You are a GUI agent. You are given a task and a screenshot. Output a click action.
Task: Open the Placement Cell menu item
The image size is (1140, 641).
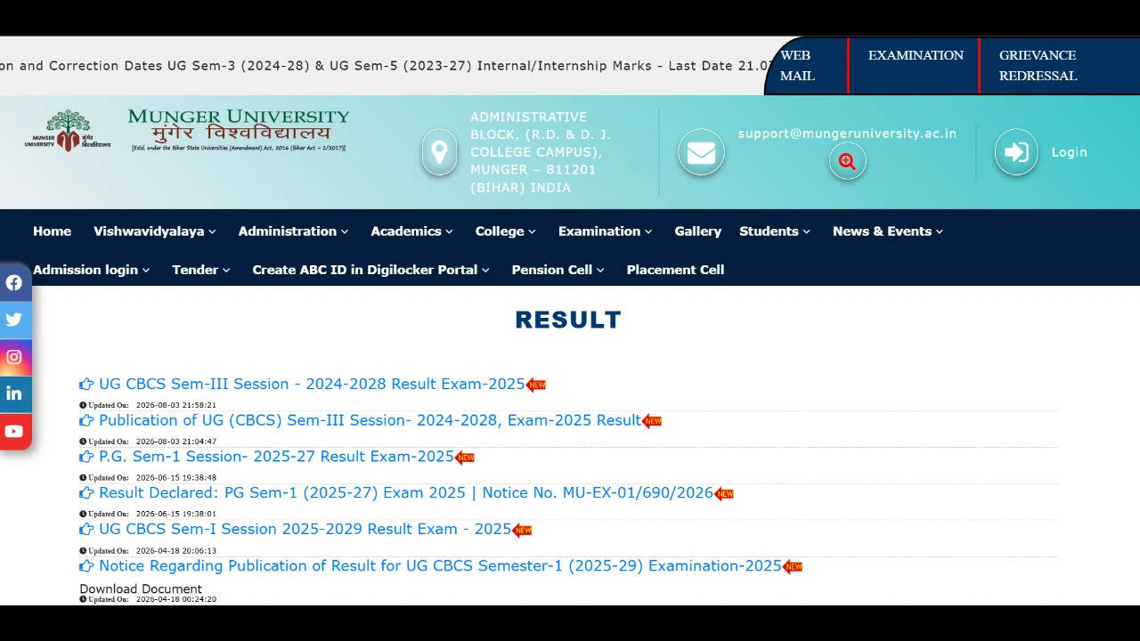675,270
